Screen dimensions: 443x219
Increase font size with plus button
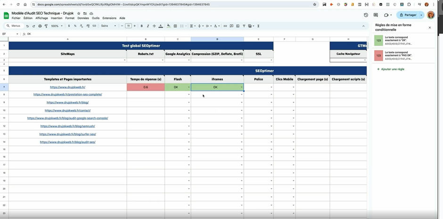click(134, 26)
